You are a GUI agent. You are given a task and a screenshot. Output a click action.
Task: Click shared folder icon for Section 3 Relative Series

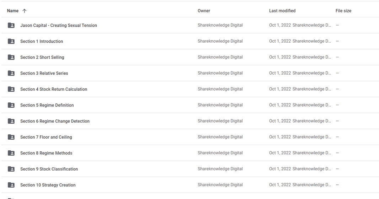[x=11, y=73]
